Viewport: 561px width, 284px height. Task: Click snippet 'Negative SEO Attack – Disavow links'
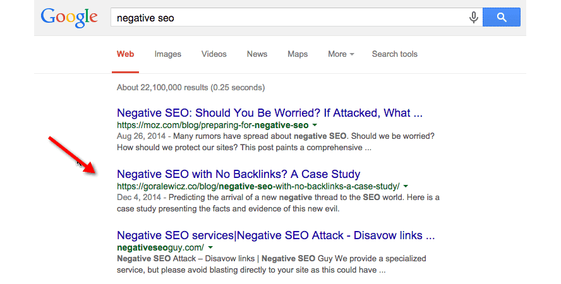coord(186,258)
